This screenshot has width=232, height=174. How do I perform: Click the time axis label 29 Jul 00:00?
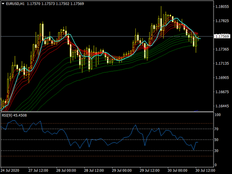(x=122, y=171)
